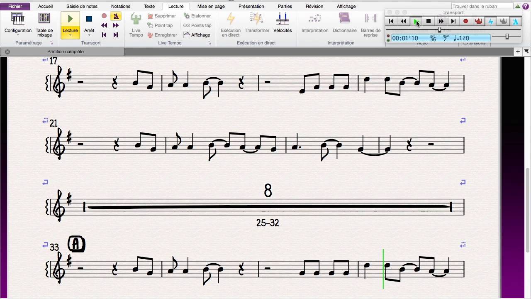Move playback line to end in ribbon
Viewport: 531px width, 299px height.
tap(116, 35)
